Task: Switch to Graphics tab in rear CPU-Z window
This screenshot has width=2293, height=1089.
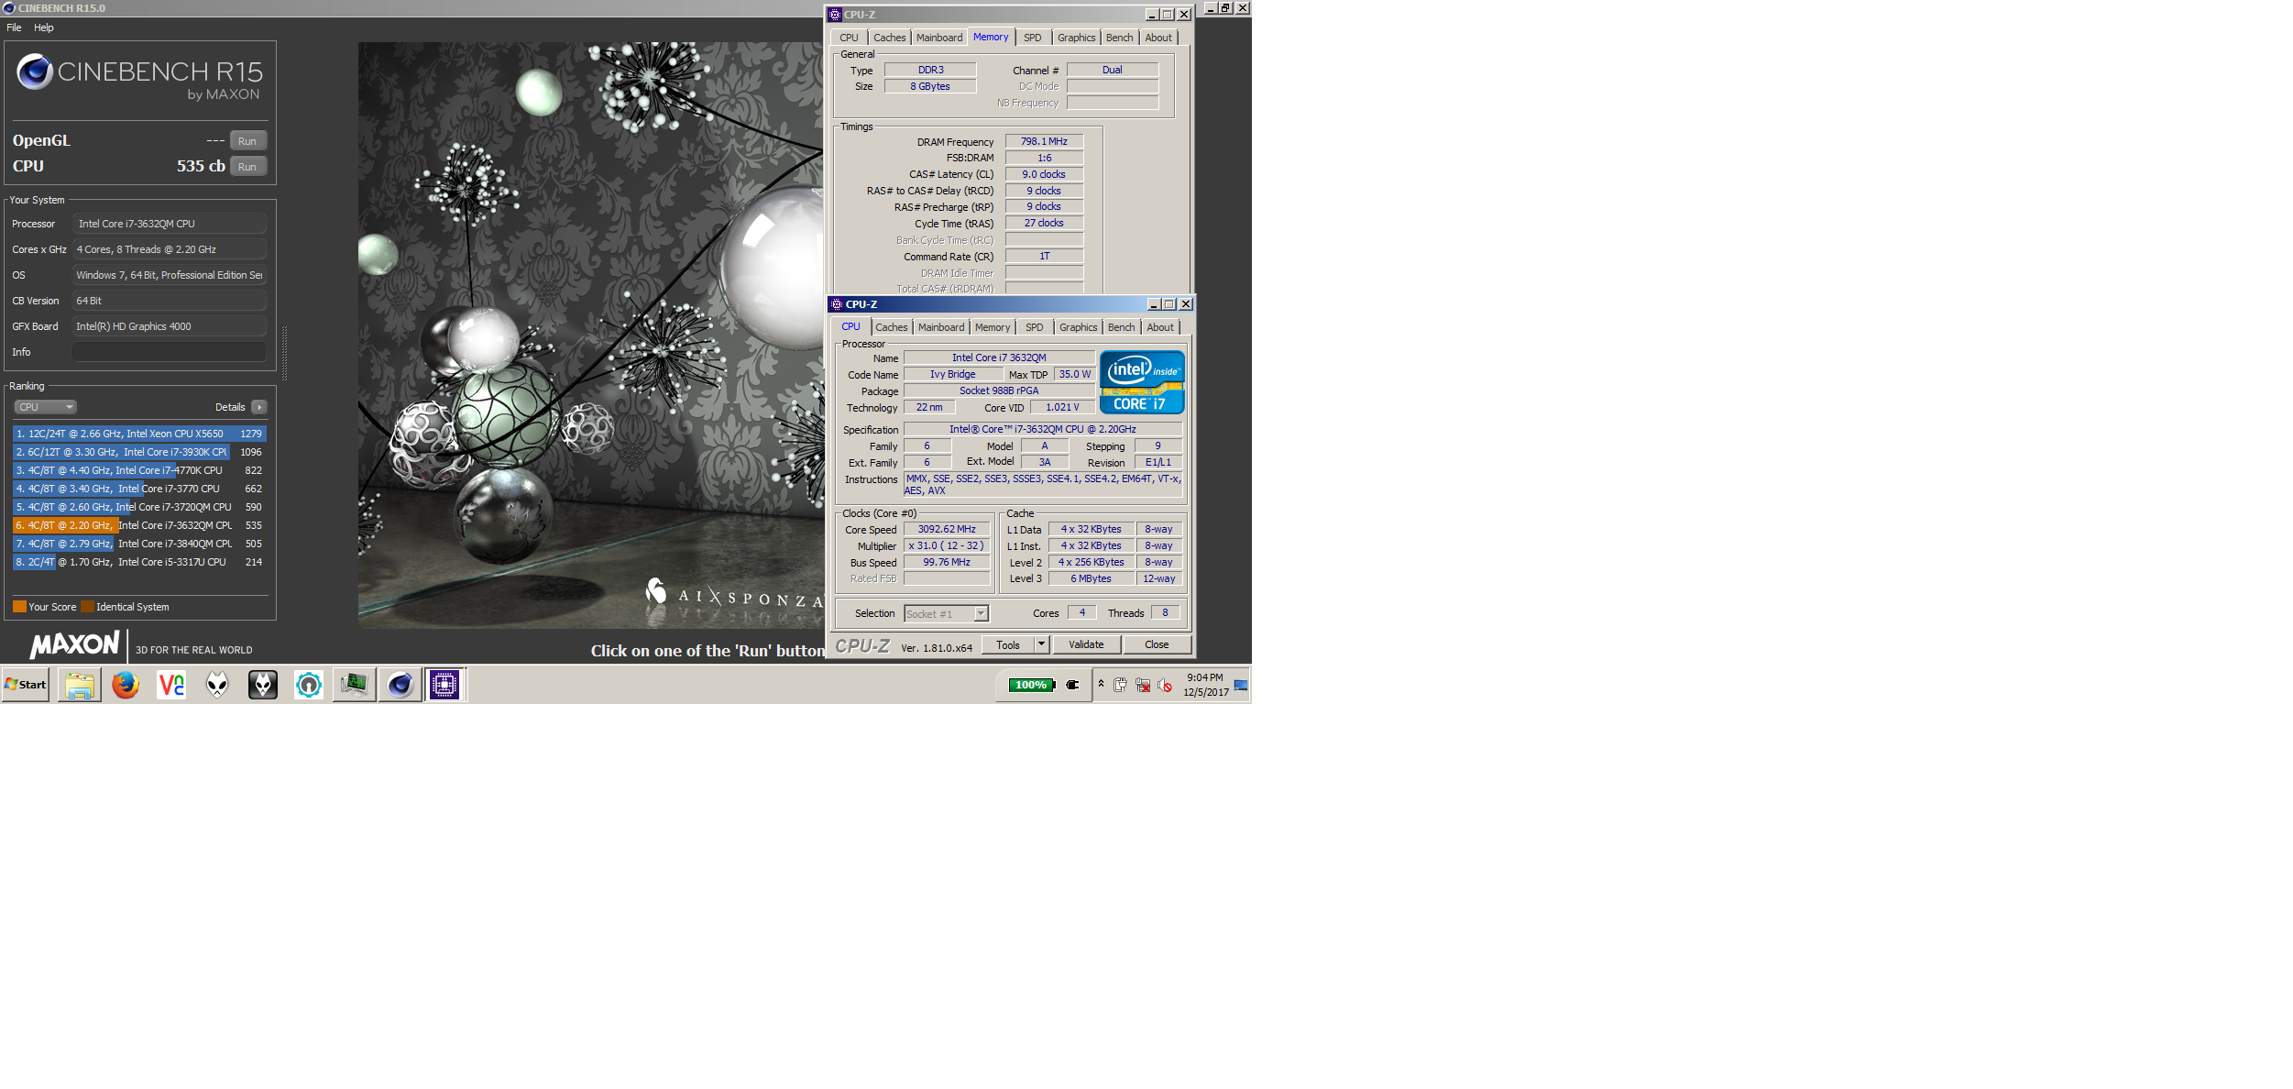Action: click(1076, 38)
